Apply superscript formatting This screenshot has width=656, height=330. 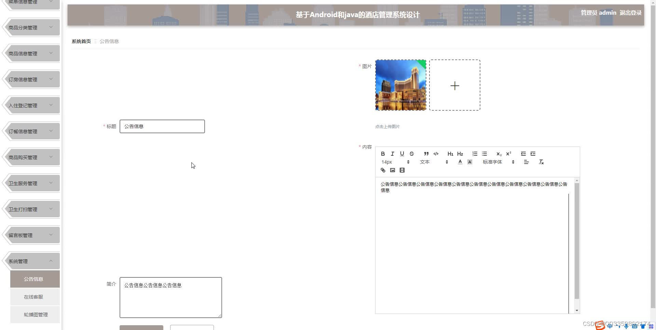pos(508,154)
